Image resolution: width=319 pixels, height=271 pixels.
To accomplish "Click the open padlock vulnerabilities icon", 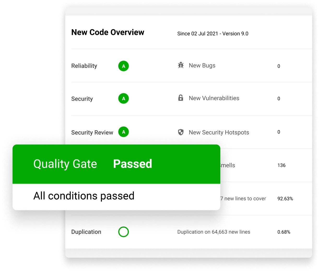I will [x=181, y=98].
